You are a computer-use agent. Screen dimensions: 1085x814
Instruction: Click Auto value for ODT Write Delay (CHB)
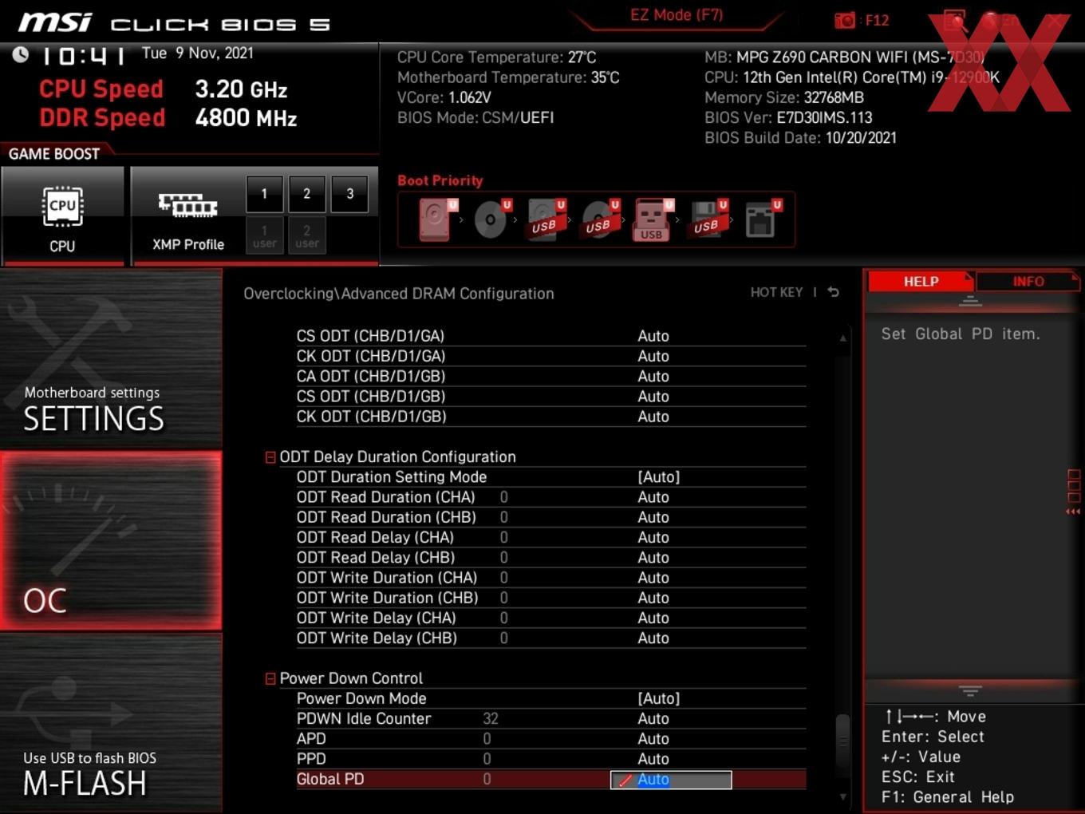point(653,638)
